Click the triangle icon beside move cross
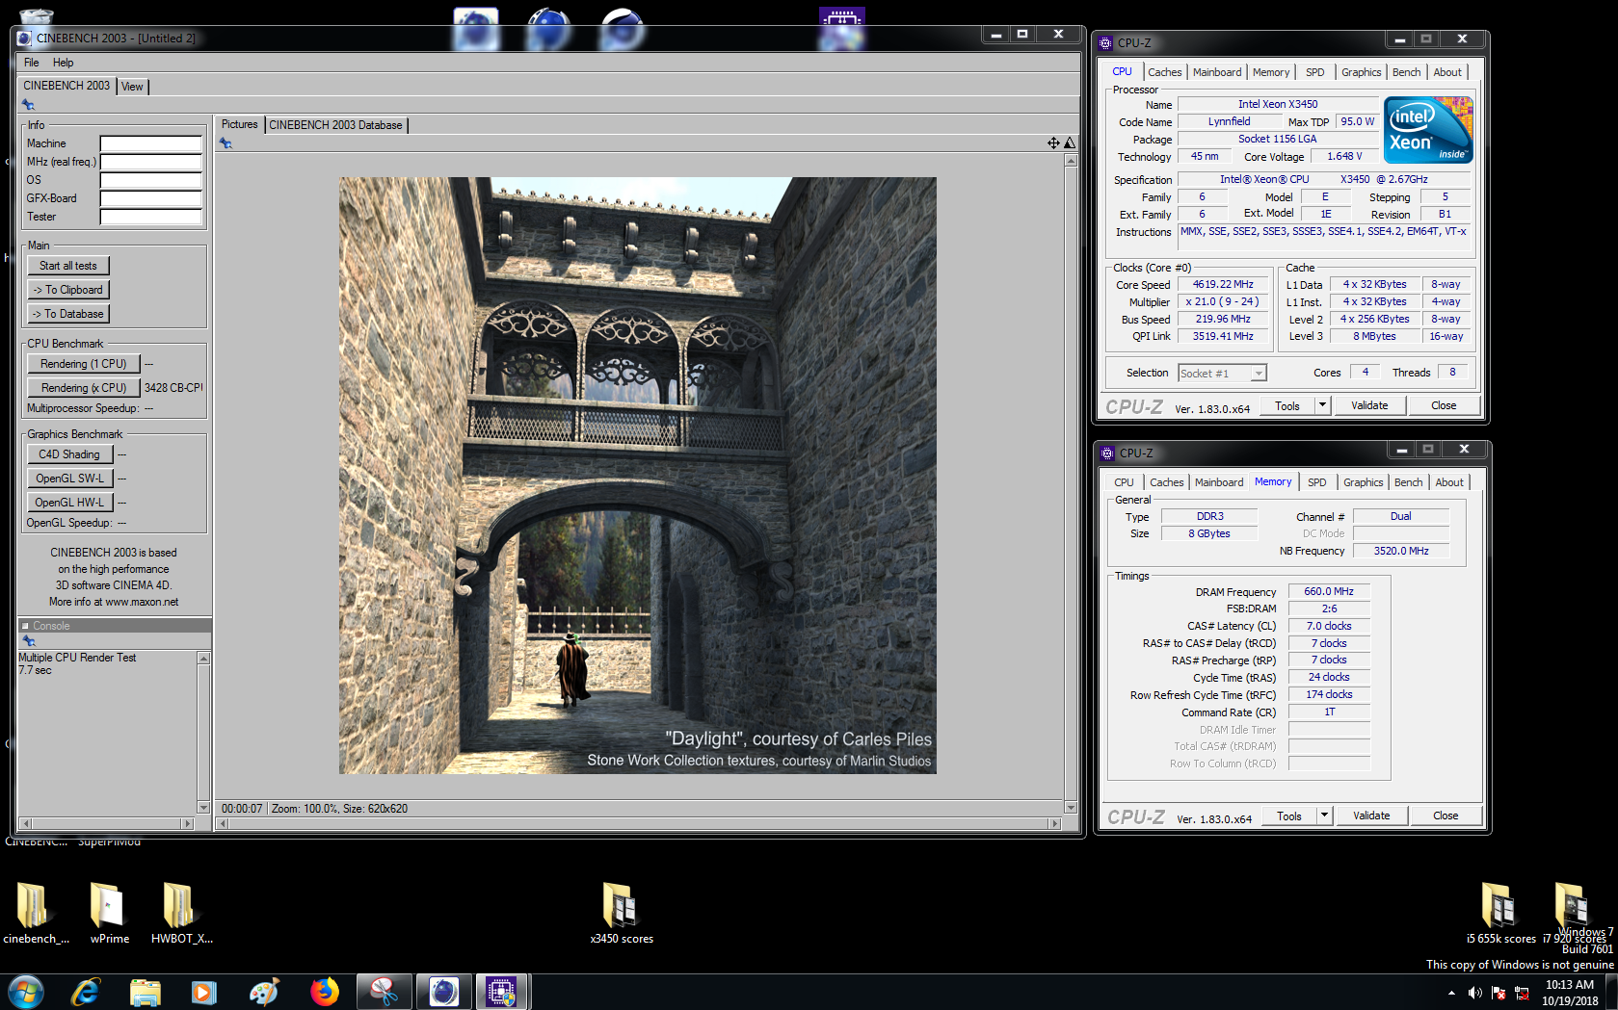 tap(1070, 143)
